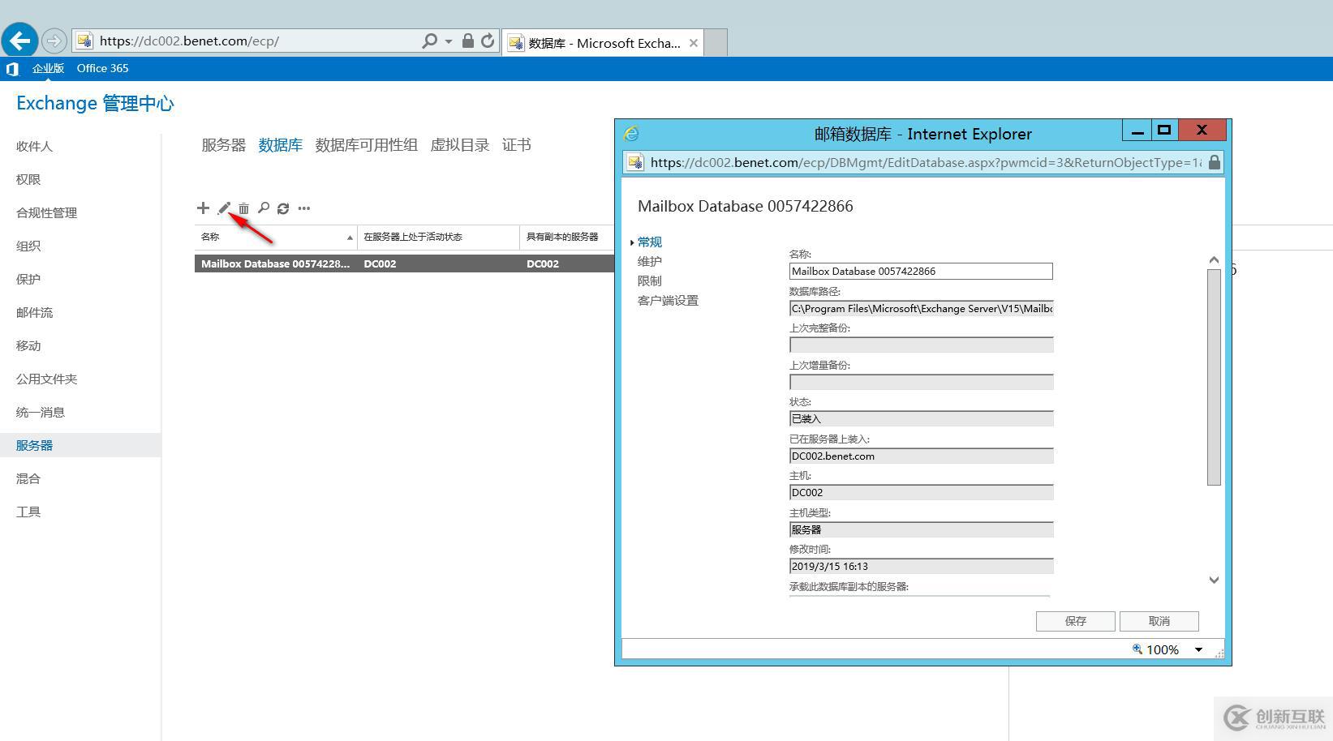Go to 混合 in left sidebar
Image resolution: width=1333 pixels, height=741 pixels.
click(x=28, y=478)
